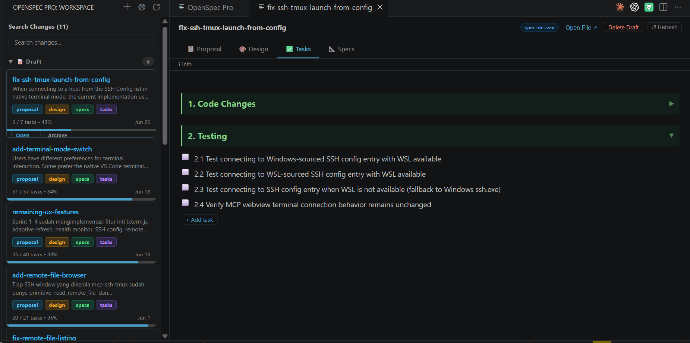
Task: Click the Refresh button in header
Action: point(664,27)
